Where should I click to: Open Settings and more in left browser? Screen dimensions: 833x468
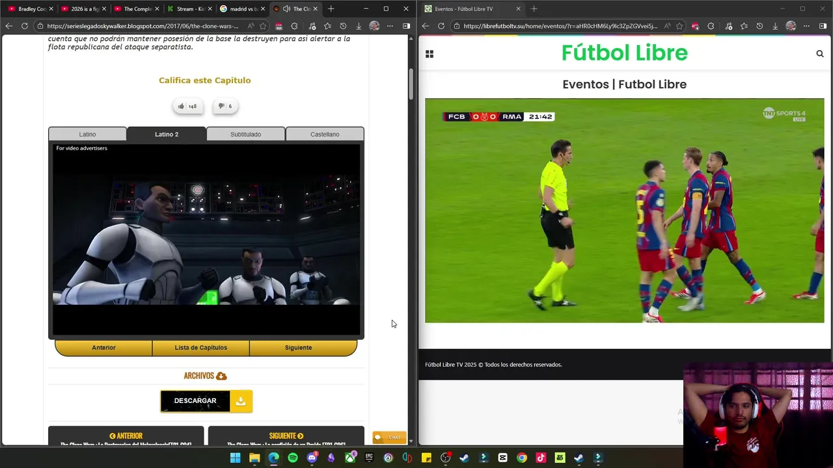(390, 26)
